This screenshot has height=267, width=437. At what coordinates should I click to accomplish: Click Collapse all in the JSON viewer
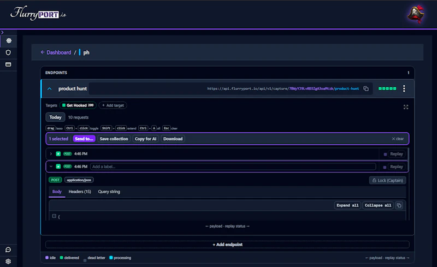[378, 205]
